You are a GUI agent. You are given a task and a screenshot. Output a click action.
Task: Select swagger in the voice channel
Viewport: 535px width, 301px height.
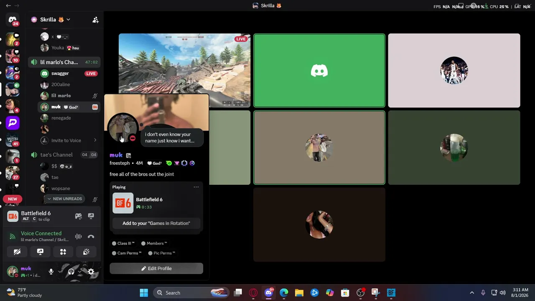pyautogui.click(x=69, y=74)
